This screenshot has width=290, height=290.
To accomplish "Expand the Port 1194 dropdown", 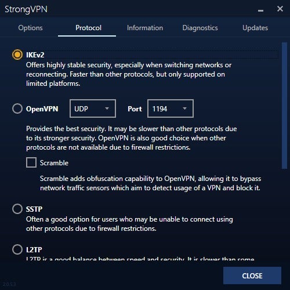I will pyautogui.click(x=171, y=108).
